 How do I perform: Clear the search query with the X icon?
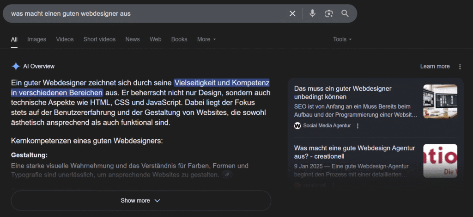tap(292, 13)
